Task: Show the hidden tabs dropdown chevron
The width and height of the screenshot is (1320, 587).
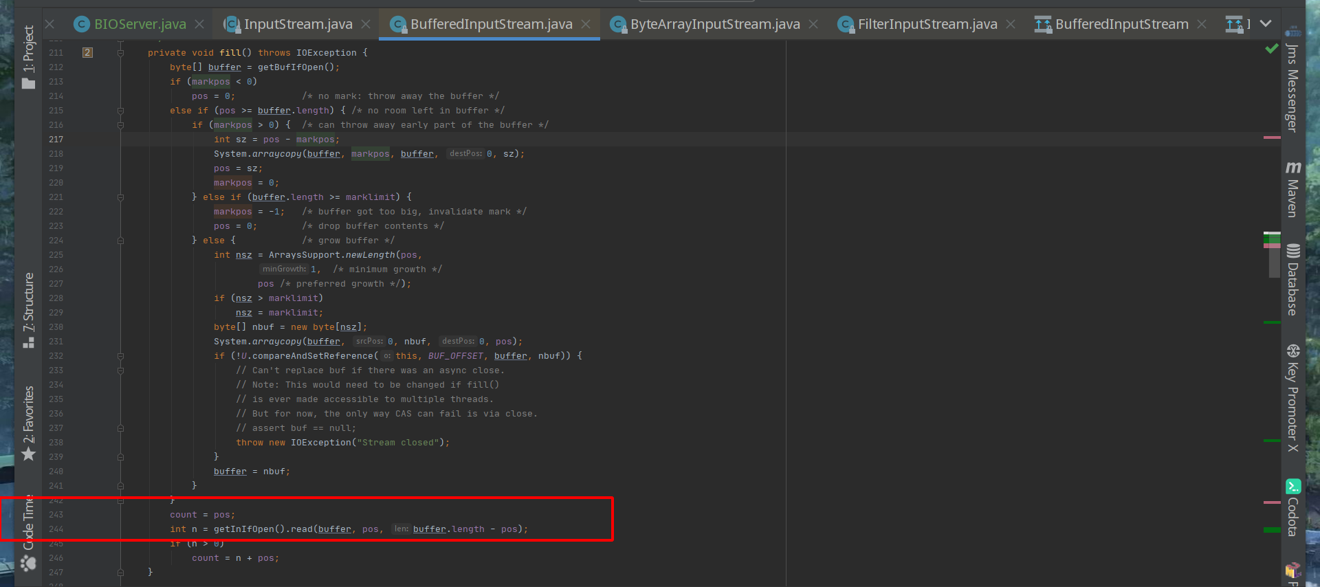Action: [1266, 23]
